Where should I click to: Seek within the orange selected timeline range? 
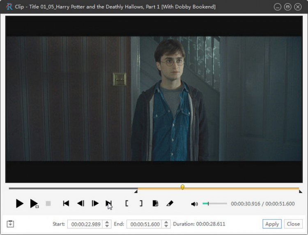pyautogui.click(x=218, y=189)
